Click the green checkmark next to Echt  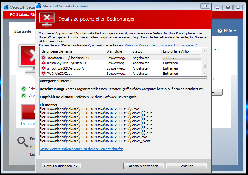[24, 89]
